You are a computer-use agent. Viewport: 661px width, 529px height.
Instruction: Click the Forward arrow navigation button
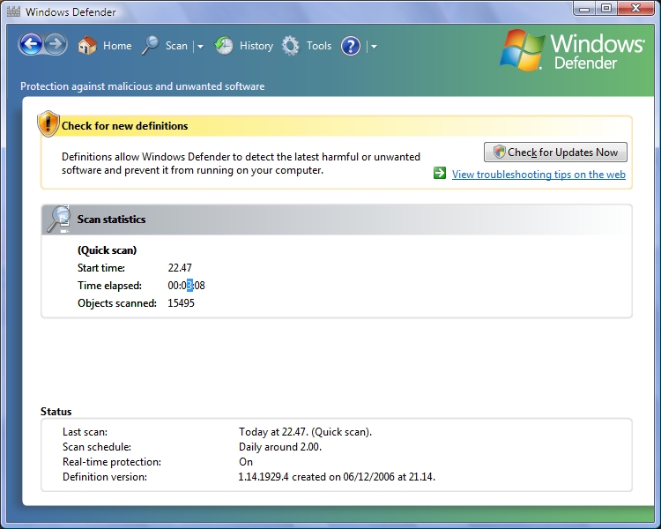[56, 44]
